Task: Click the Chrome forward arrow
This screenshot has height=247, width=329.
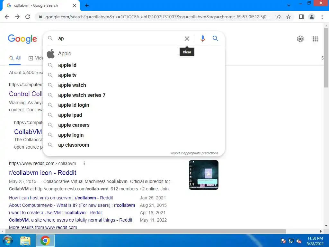Action: [17, 17]
